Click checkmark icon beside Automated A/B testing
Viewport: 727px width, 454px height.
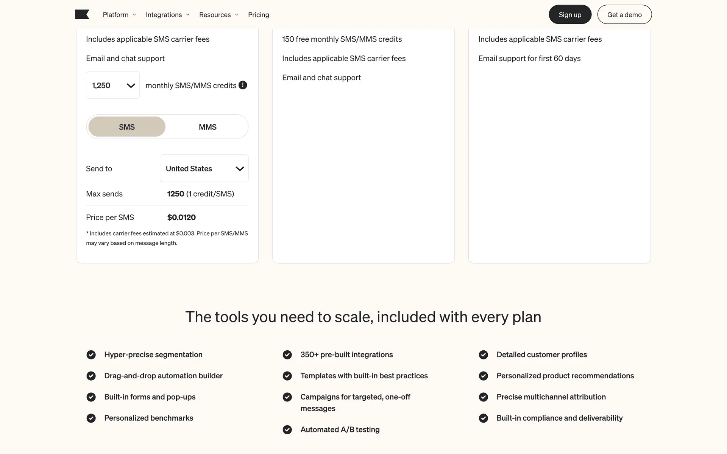tap(287, 429)
